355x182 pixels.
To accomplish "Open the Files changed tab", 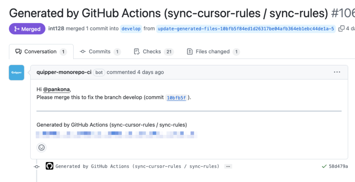I will [x=213, y=51].
